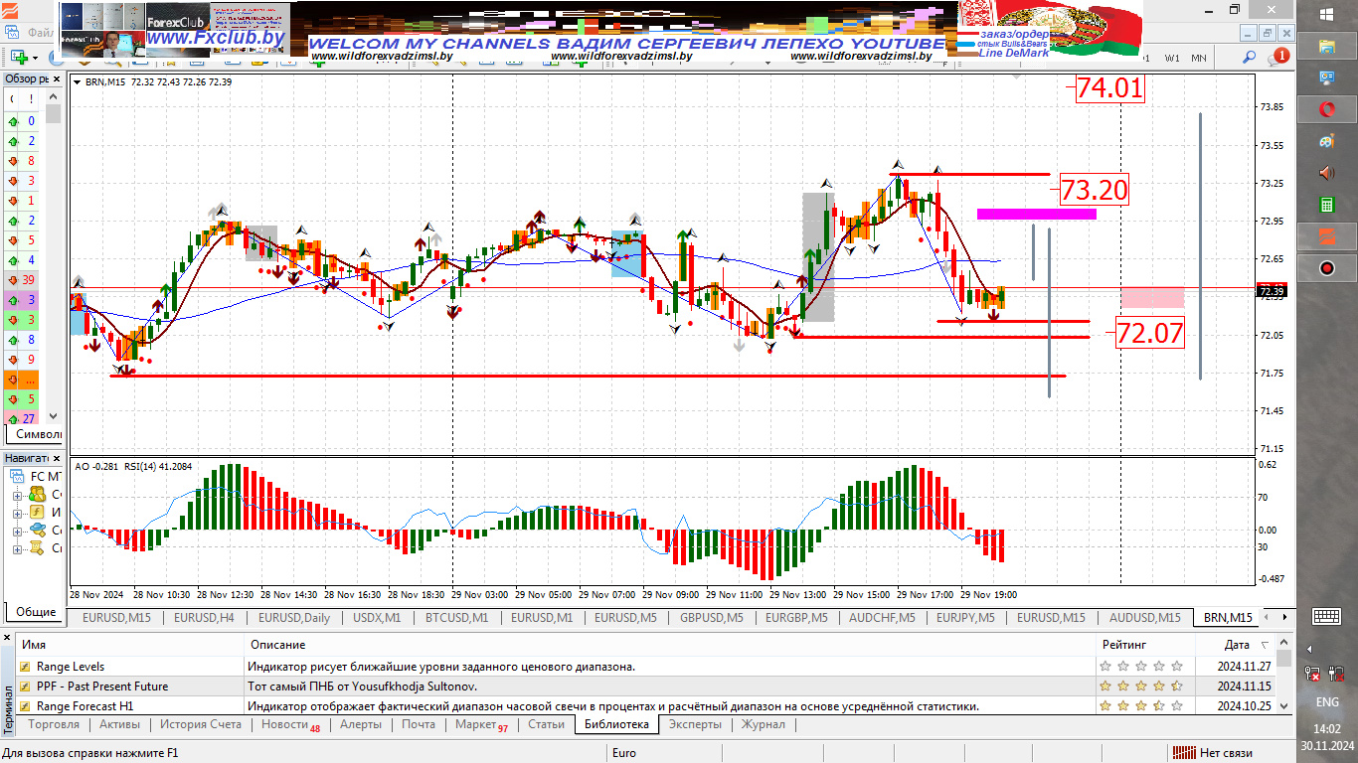Image resolution: width=1358 pixels, height=763 pixels.
Task: Click the 72.07 price level label
Action: 1150,333
